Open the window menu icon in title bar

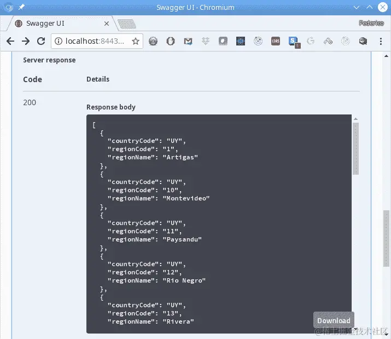9,7
